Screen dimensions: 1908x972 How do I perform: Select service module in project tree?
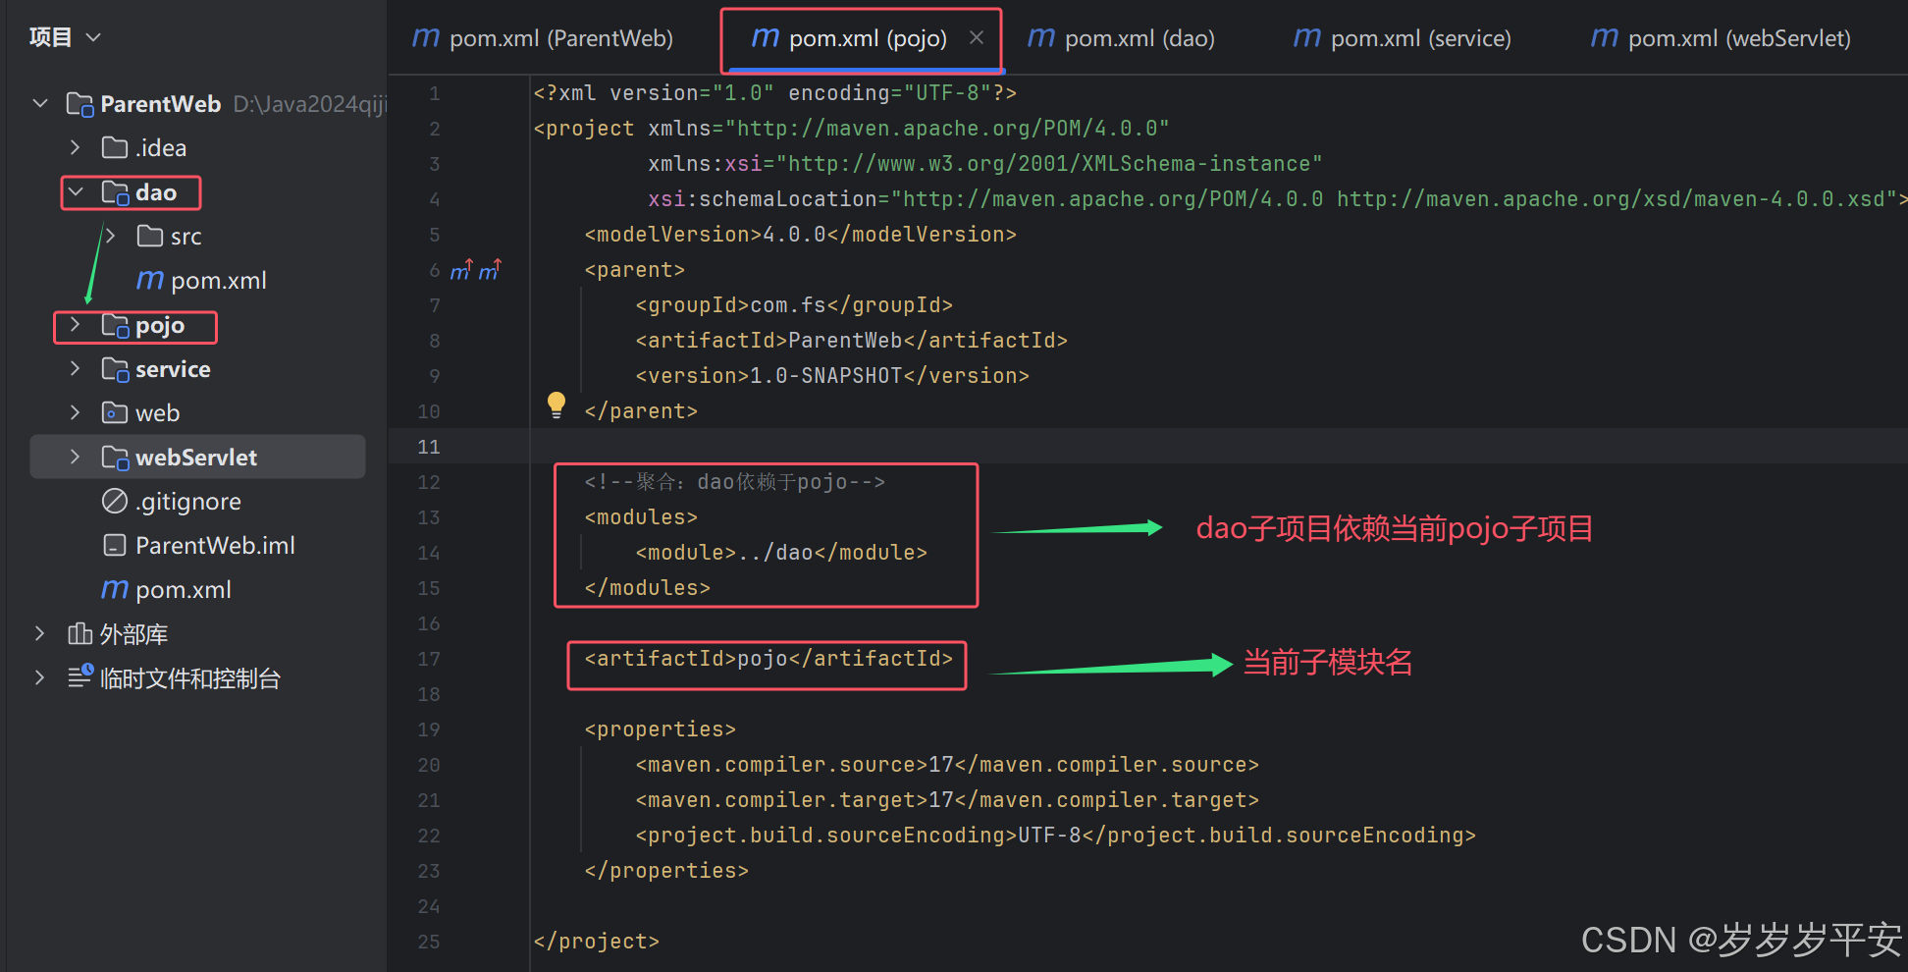point(173,369)
